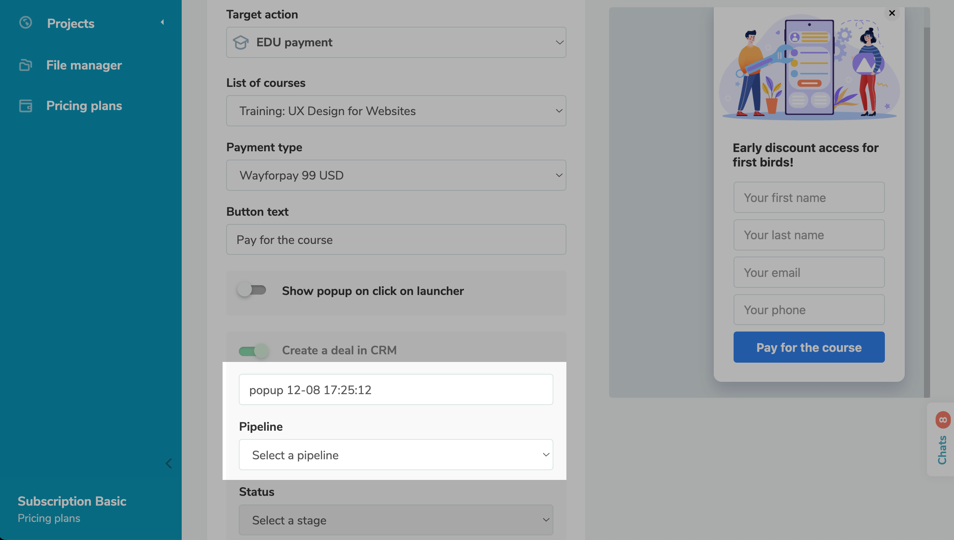The height and width of the screenshot is (540, 954).
Task: Click the Pricing plans wallet icon
Action: pos(26,106)
